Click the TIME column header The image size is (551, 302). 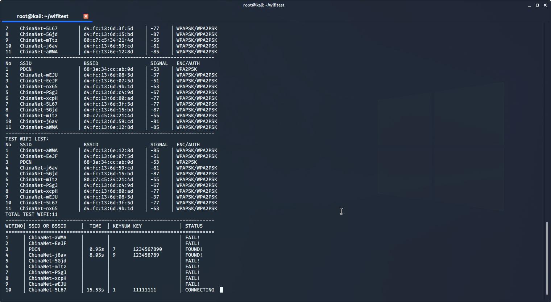coord(95,226)
